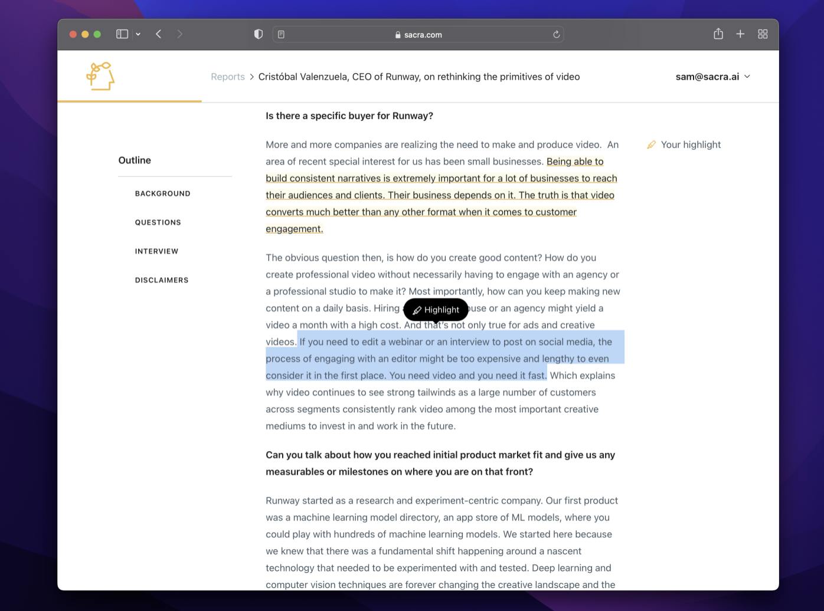Image resolution: width=824 pixels, height=611 pixels.
Task: Click the 'Your highlight' label
Action: [x=691, y=144]
